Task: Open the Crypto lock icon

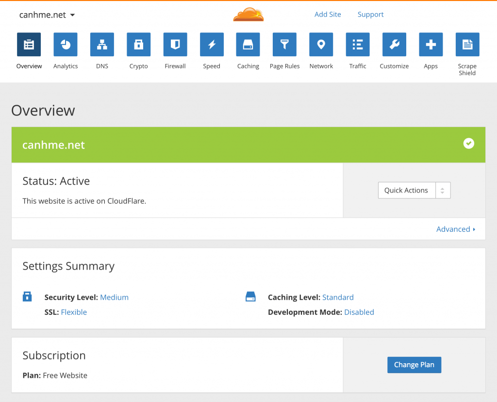Action: (x=139, y=45)
